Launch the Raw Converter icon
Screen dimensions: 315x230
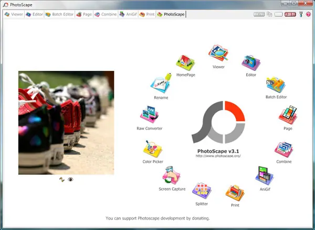(x=149, y=114)
